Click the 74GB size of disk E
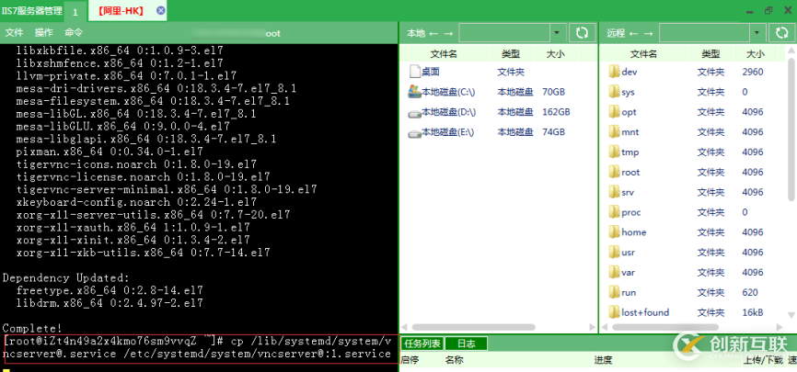Viewport: 797px width, 372px height. 553,132
